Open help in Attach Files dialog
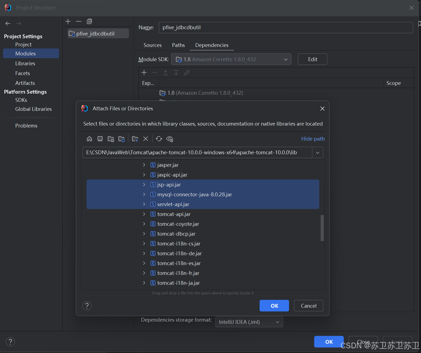This screenshot has width=421, height=353. pyautogui.click(x=87, y=306)
